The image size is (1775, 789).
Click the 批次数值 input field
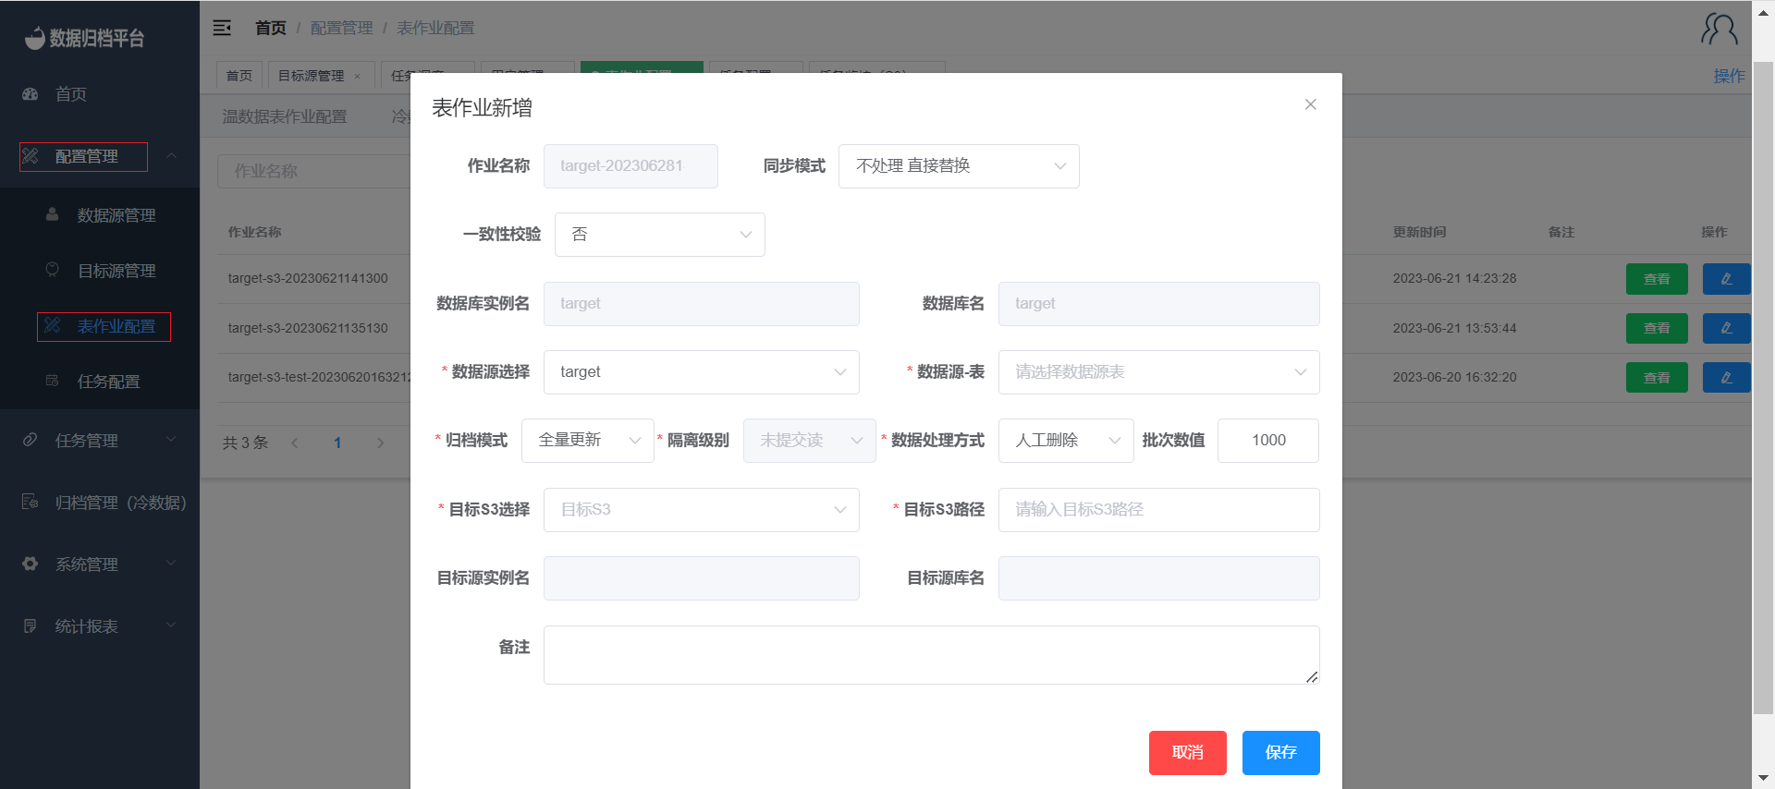pos(1268,441)
